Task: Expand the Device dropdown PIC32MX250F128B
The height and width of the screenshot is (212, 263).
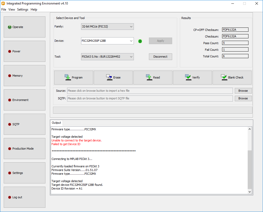Action: coord(107,41)
